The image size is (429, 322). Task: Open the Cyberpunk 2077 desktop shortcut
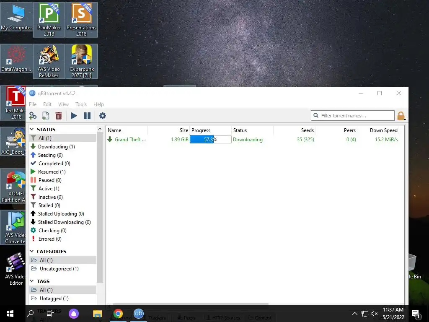tap(82, 62)
